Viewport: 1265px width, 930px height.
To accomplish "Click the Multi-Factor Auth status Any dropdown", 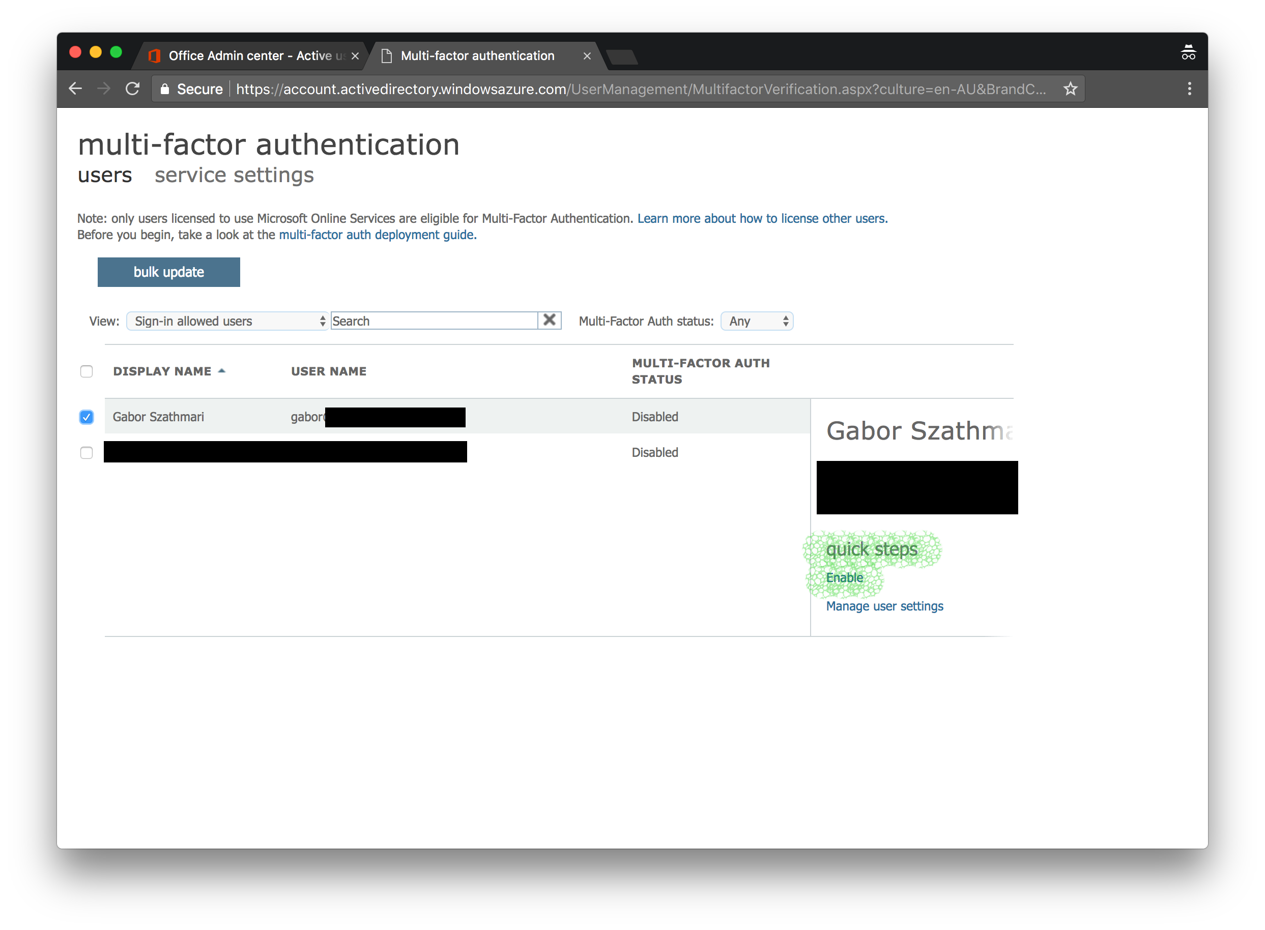I will (756, 320).
